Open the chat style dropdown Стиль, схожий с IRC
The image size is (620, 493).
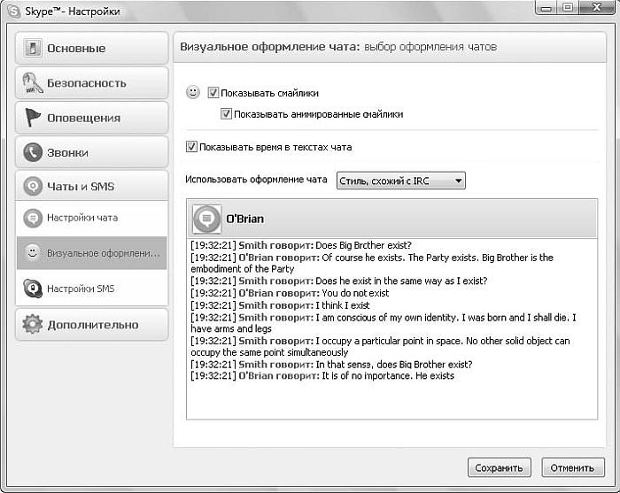click(x=400, y=181)
